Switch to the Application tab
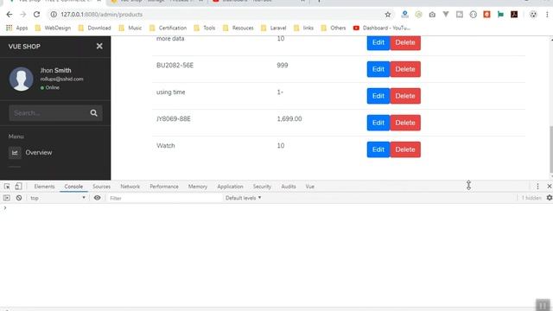The image size is (553, 311). (x=230, y=187)
